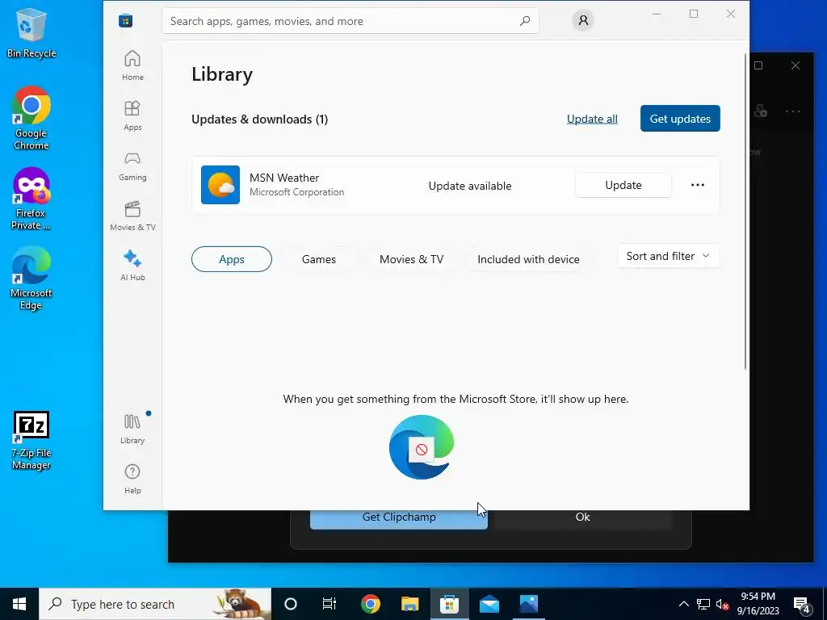The height and width of the screenshot is (620, 827).
Task: Focus the Store search box
Action: 351,21
